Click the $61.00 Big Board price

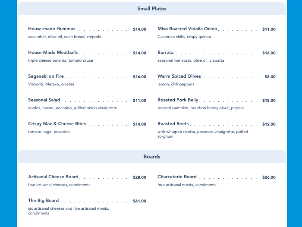139,201
